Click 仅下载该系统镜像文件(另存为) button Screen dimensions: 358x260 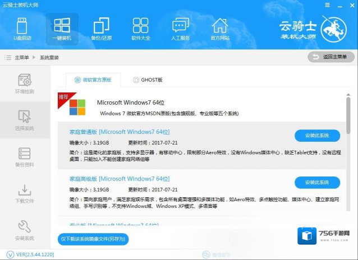[x=93, y=239]
